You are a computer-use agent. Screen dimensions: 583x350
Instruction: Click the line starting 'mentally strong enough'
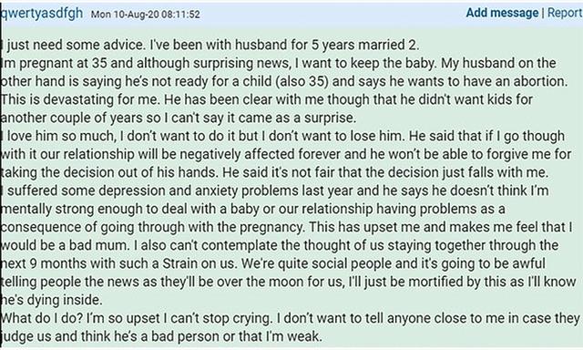[253, 209]
